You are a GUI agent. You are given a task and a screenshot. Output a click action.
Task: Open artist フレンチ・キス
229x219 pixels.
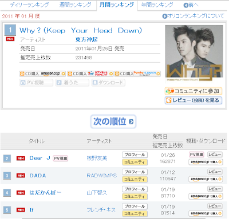(x=101, y=210)
